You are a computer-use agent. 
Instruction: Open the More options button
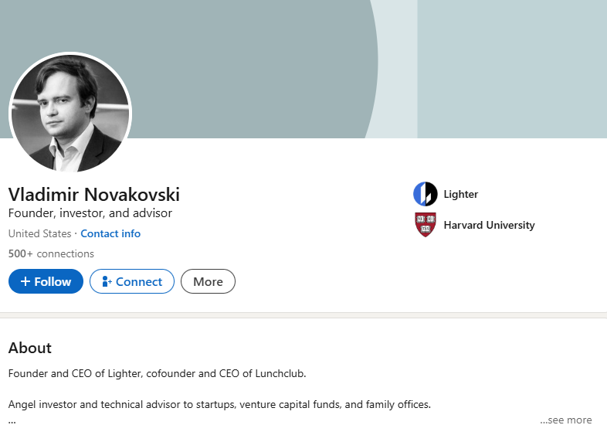(208, 281)
